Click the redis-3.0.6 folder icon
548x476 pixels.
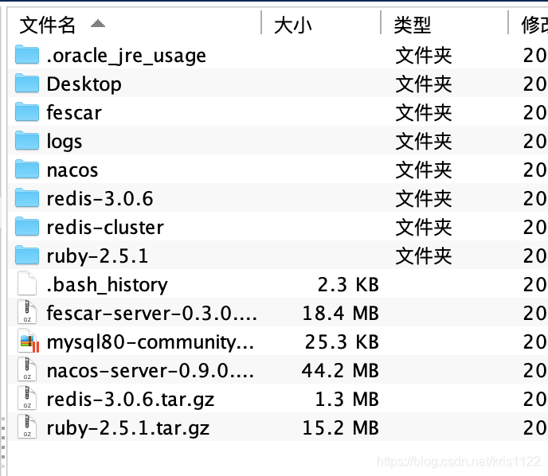pos(27,198)
